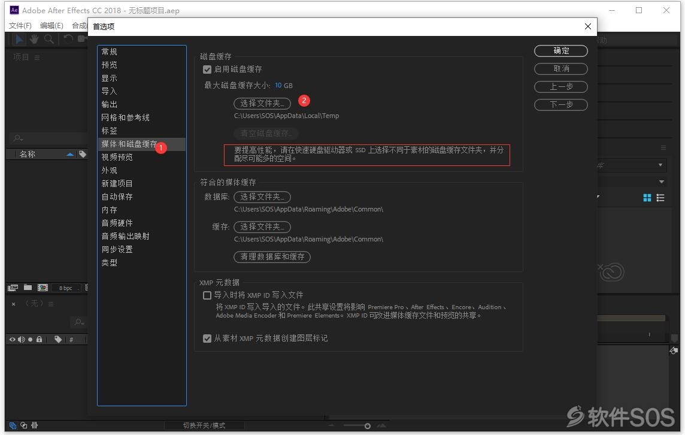Select 视频预览 preferences category
The width and height of the screenshot is (685, 435).
coord(141,157)
